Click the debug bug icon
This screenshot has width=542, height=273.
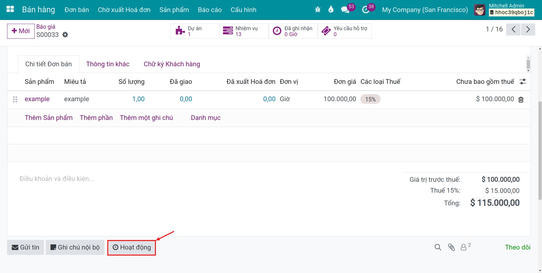(x=318, y=10)
